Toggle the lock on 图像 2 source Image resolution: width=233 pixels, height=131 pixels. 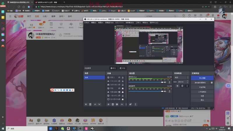[123, 77]
